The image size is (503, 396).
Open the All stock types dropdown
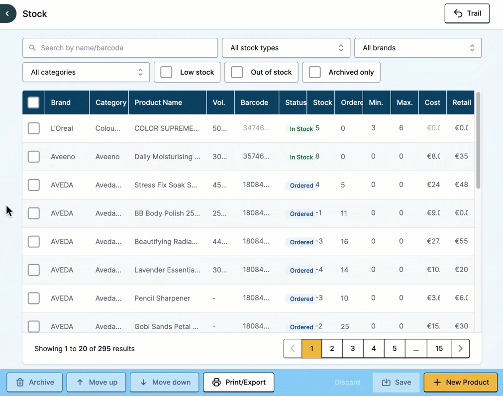[x=286, y=48]
